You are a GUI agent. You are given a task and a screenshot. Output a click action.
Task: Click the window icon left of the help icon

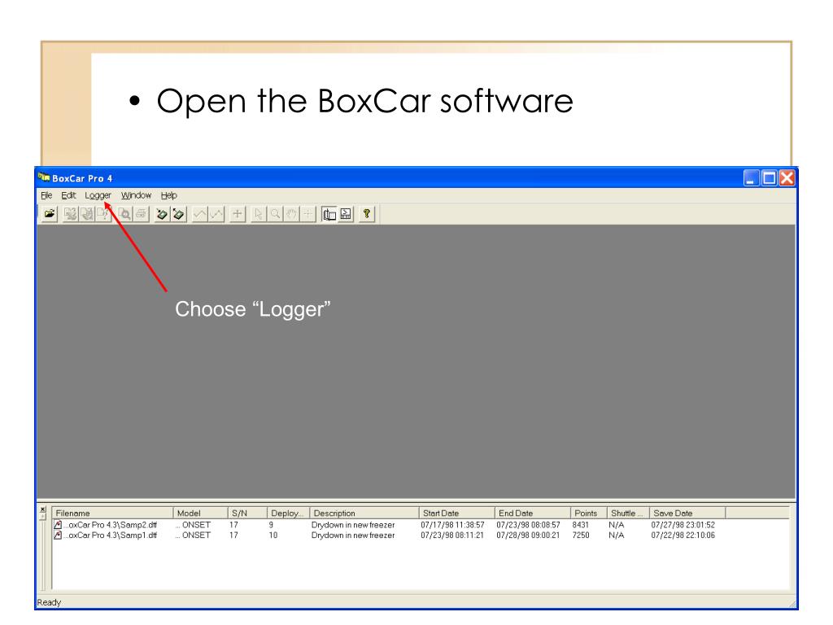pos(346,214)
